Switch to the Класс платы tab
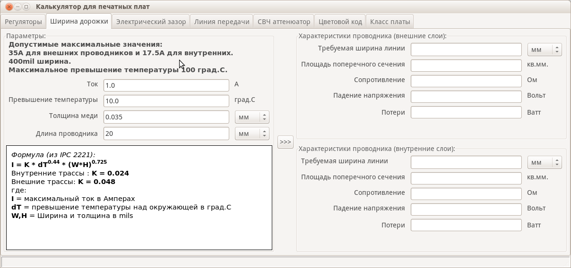 (x=390, y=22)
